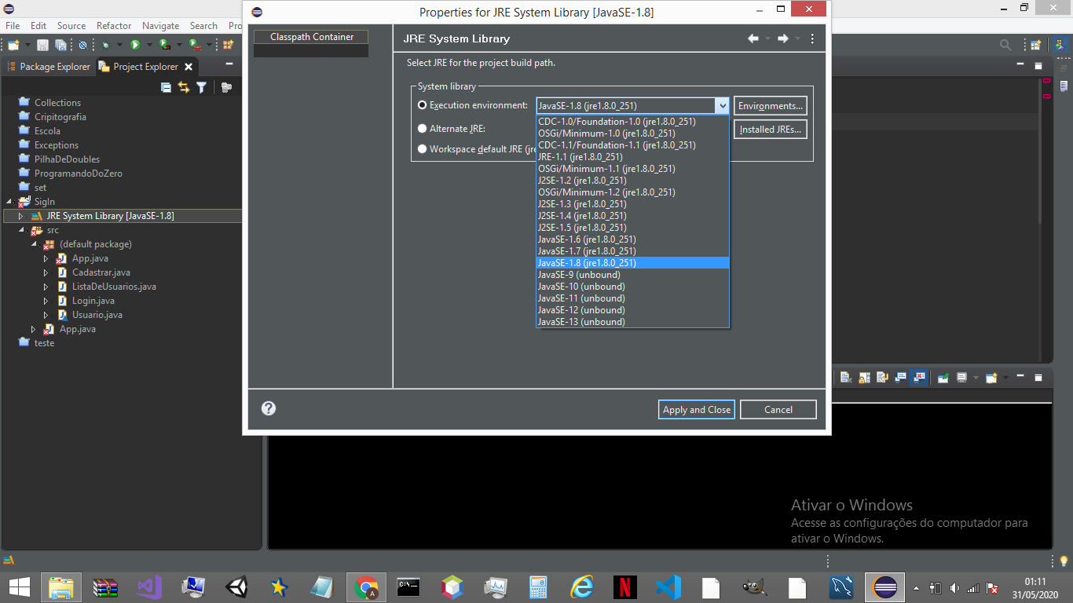
Task: Select Execution environment radio button
Action: 423,105
